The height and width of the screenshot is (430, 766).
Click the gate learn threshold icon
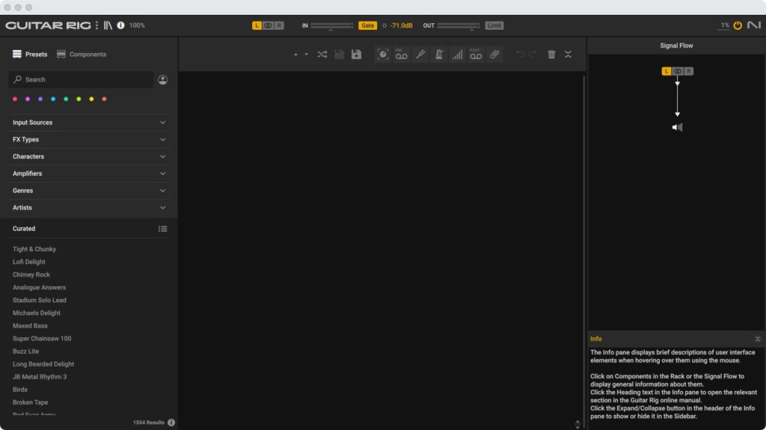point(384,25)
